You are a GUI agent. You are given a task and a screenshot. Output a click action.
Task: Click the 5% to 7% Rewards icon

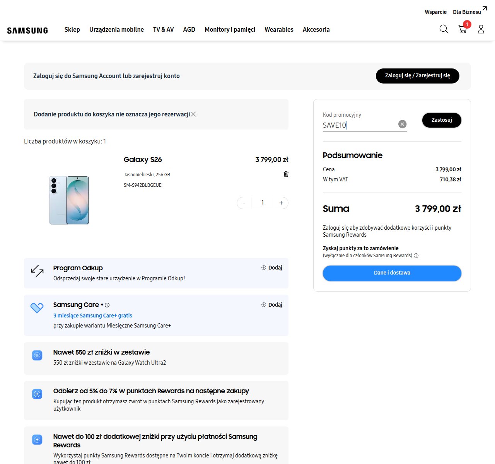point(37,394)
